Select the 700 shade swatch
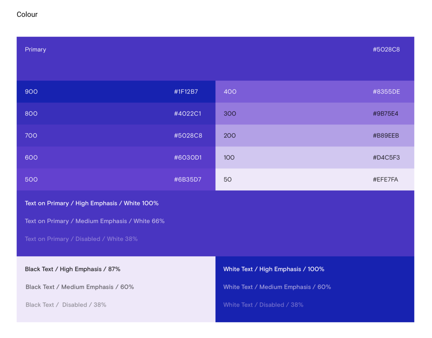Image resolution: width=432 pixels, height=338 pixels. tap(116, 136)
